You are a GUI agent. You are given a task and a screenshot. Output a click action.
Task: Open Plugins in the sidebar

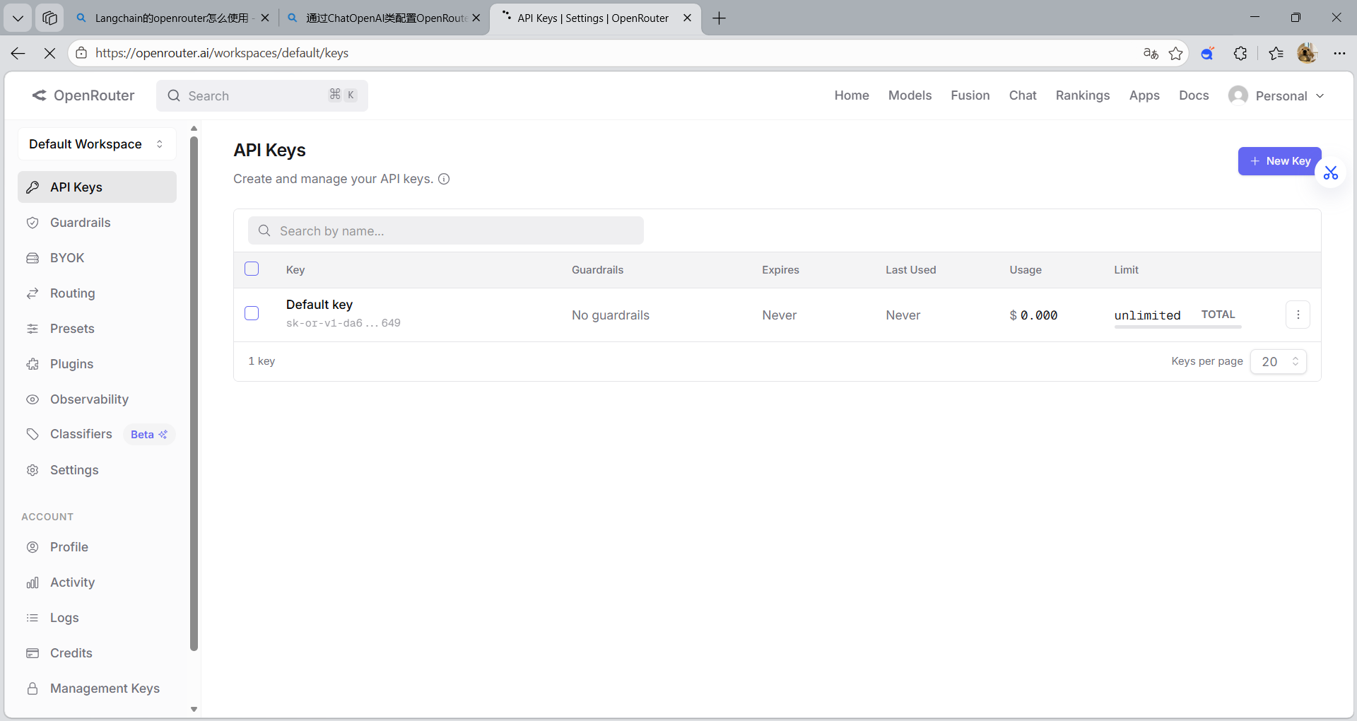[97, 364]
